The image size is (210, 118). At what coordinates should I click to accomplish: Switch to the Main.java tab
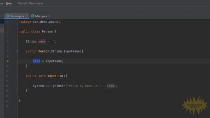coord(41,16)
